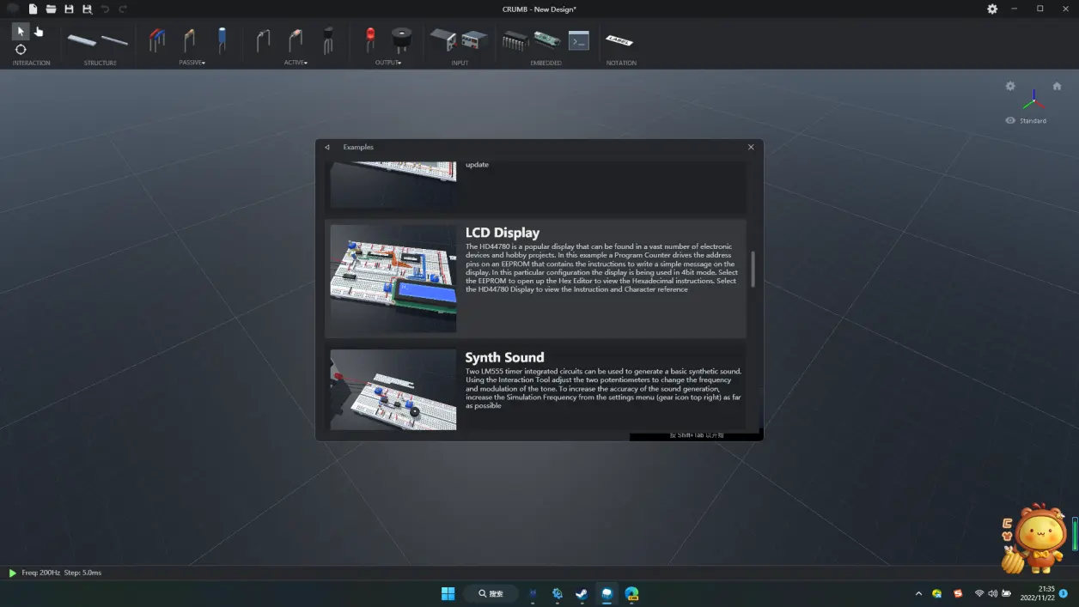Add a resistor component
1079x607 pixels.
click(189, 39)
